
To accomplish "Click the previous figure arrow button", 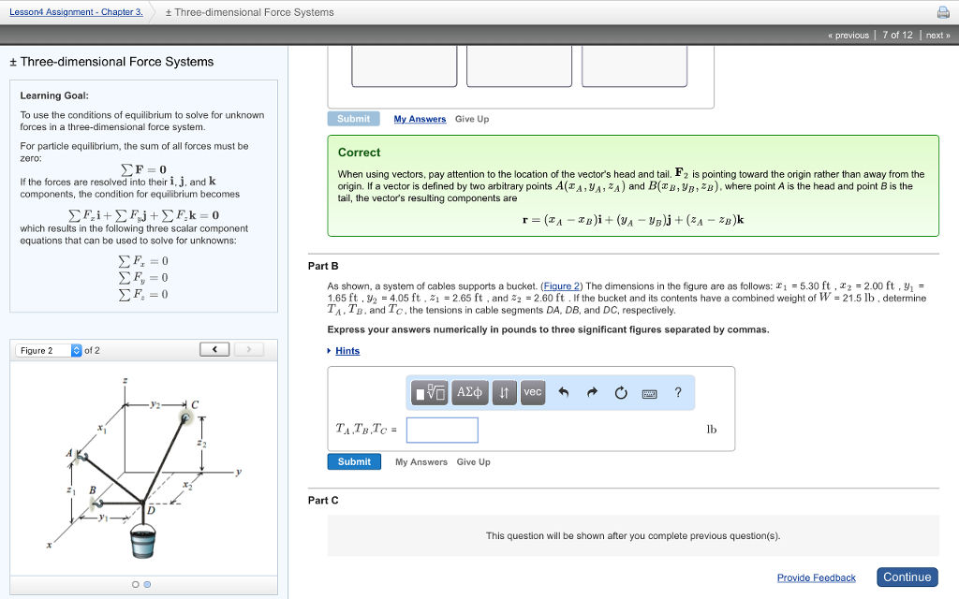I will pos(214,347).
